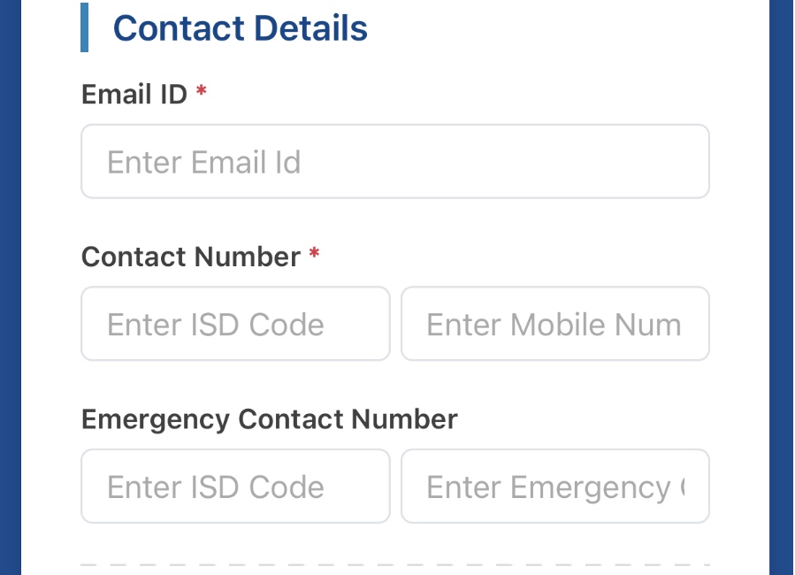
Task: Click the dashed divider below emergency fields
Action: coord(394,564)
